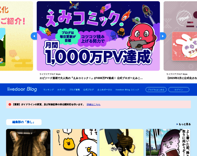Open the 公式ブログ menu item

[88, 90]
